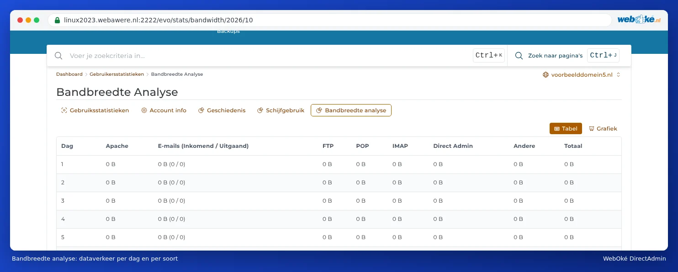Click the 'Apache' column header
The width and height of the screenshot is (678, 272).
coord(117,146)
